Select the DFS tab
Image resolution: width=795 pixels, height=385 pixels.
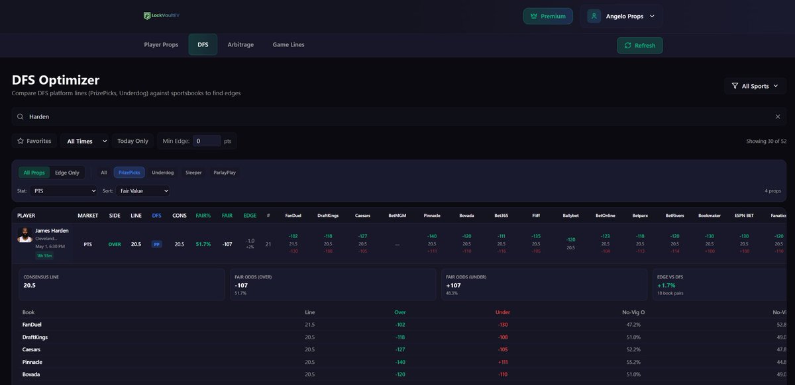click(203, 45)
